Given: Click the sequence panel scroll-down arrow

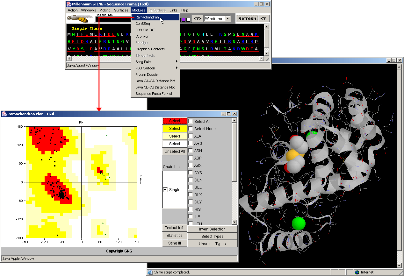Looking at the screenshot, I should click(266, 53).
